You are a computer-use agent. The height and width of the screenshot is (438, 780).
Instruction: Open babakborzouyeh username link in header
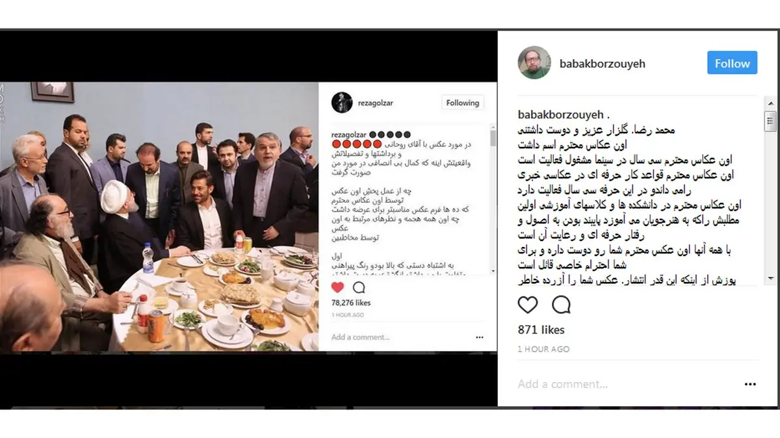[602, 64]
